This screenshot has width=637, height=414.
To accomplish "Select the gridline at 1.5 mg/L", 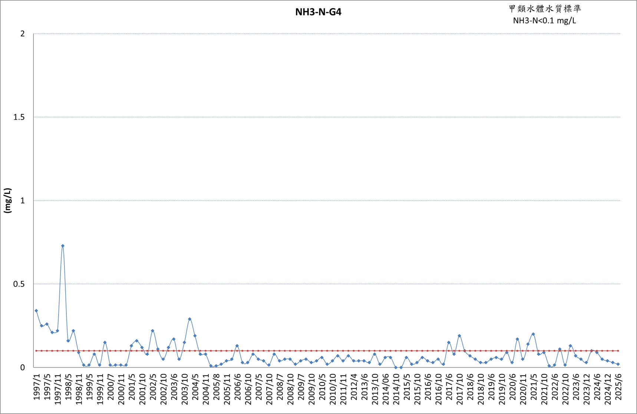I will (327, 117).
